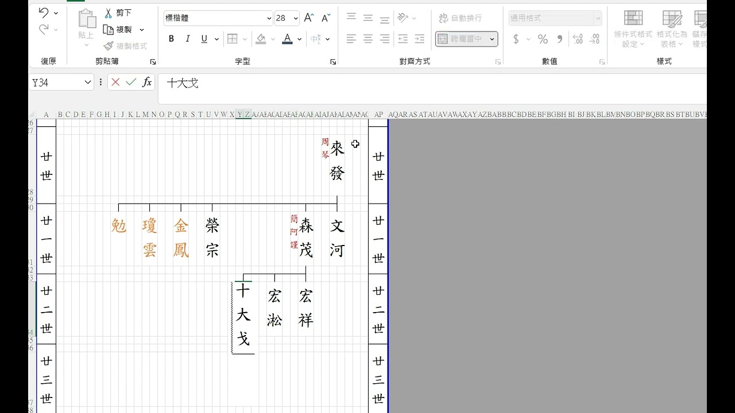Open the font name box showing 標楷體
Screen dimensions: 735x413
pos(218,18)
